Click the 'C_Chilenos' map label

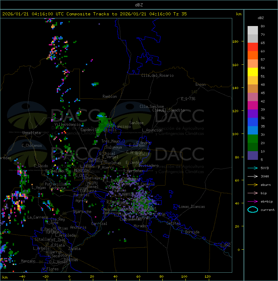tap(32, 146)
